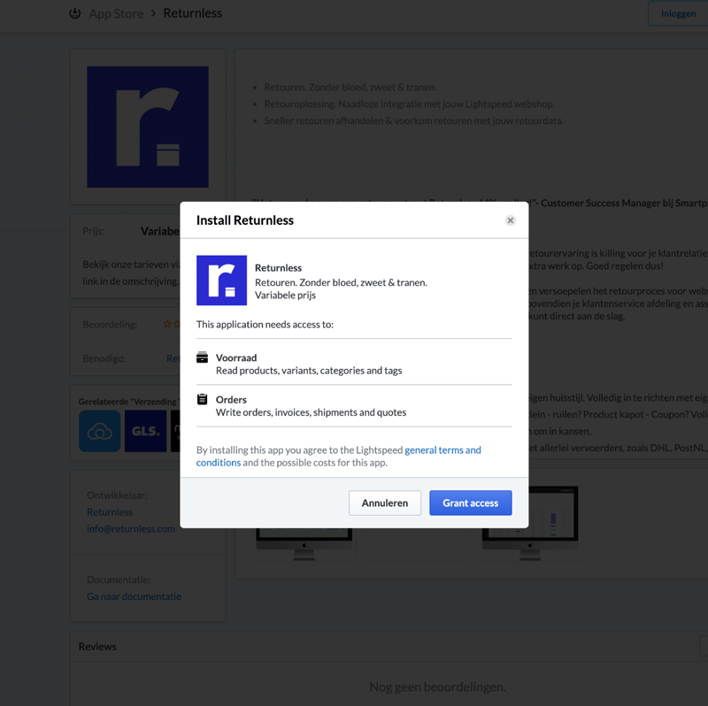
Task: Click the Voorraad inventory box icon
Action: (203, 357)
